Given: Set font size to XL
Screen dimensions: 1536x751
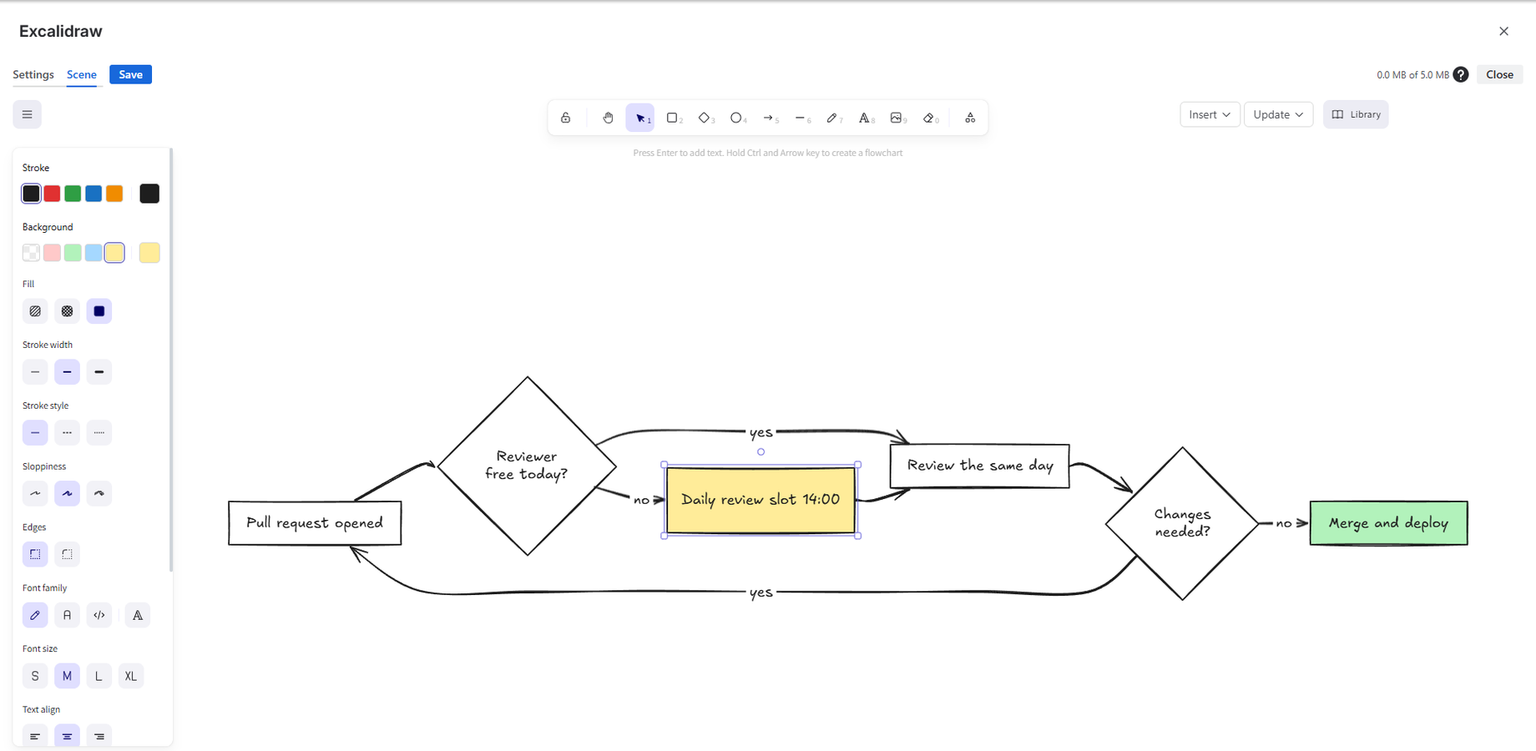Looking at the screenshot, I should pyautogui.click(x=130, y=676).
